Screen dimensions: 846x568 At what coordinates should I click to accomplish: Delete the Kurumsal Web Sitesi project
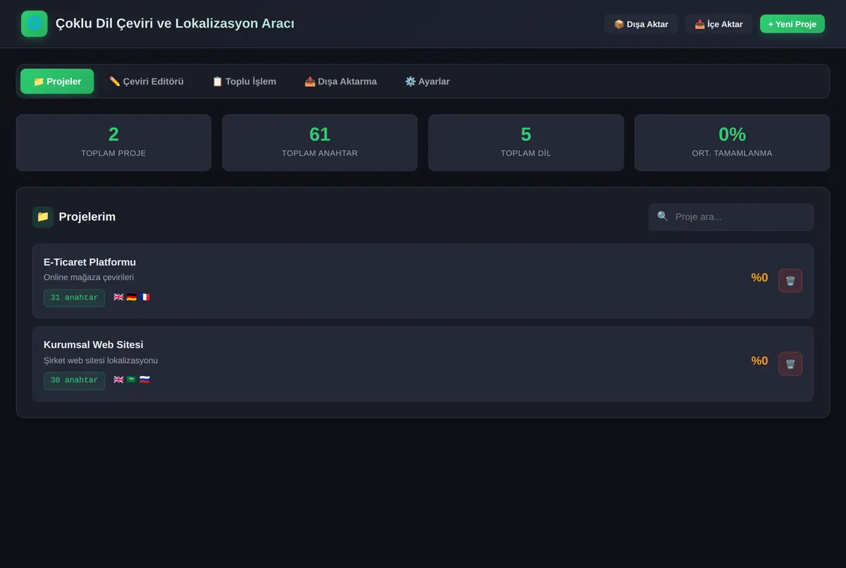click(790, 364)
